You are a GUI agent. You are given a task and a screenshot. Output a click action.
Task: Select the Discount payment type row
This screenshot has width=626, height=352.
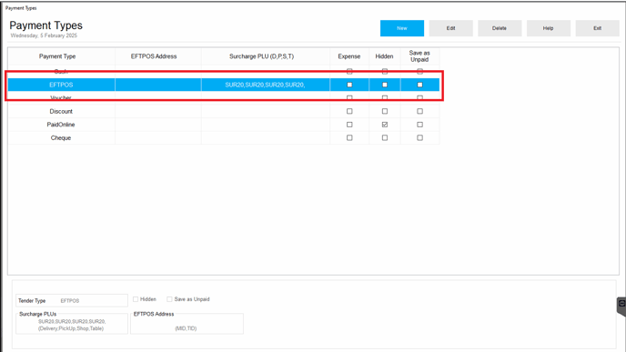point(224,111)
